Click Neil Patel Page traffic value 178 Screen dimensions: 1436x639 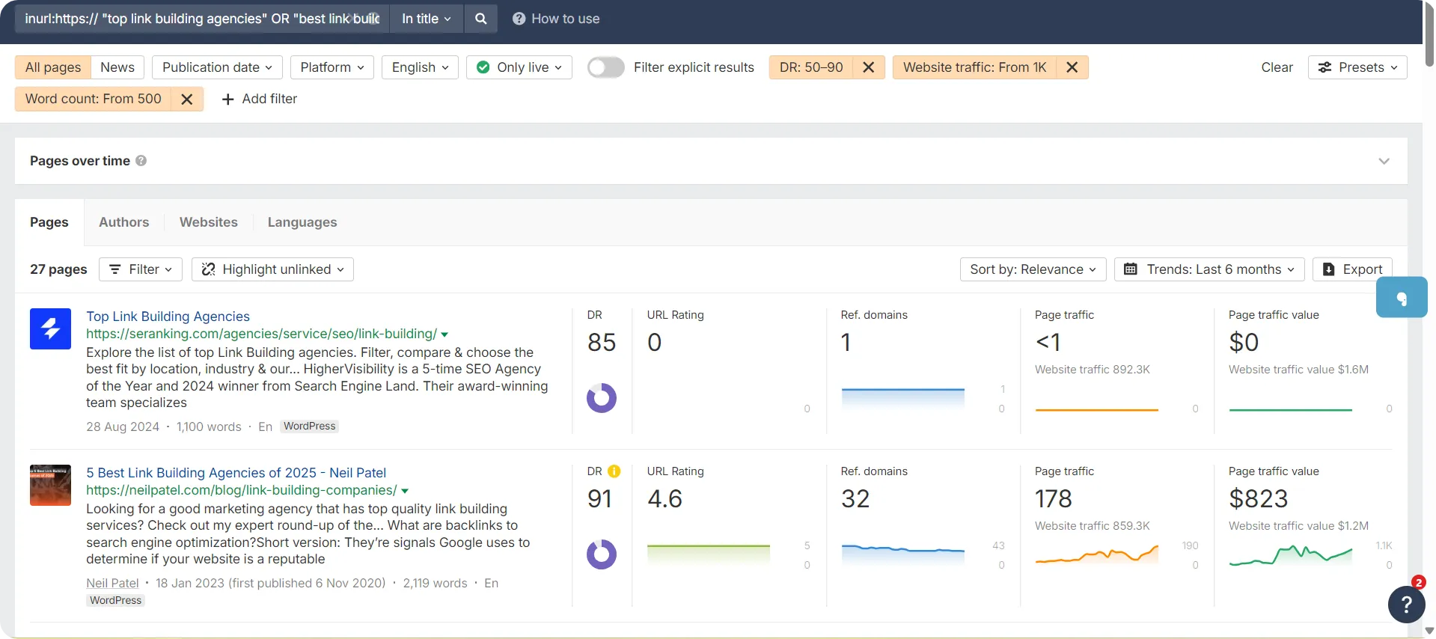1054,498
